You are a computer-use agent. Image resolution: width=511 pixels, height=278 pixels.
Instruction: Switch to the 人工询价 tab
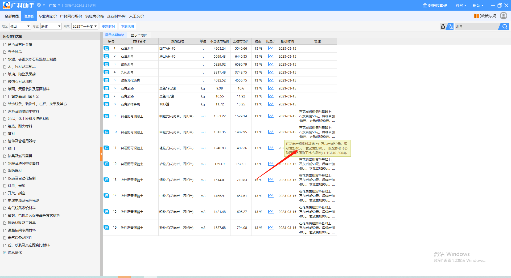pos(137,16)
